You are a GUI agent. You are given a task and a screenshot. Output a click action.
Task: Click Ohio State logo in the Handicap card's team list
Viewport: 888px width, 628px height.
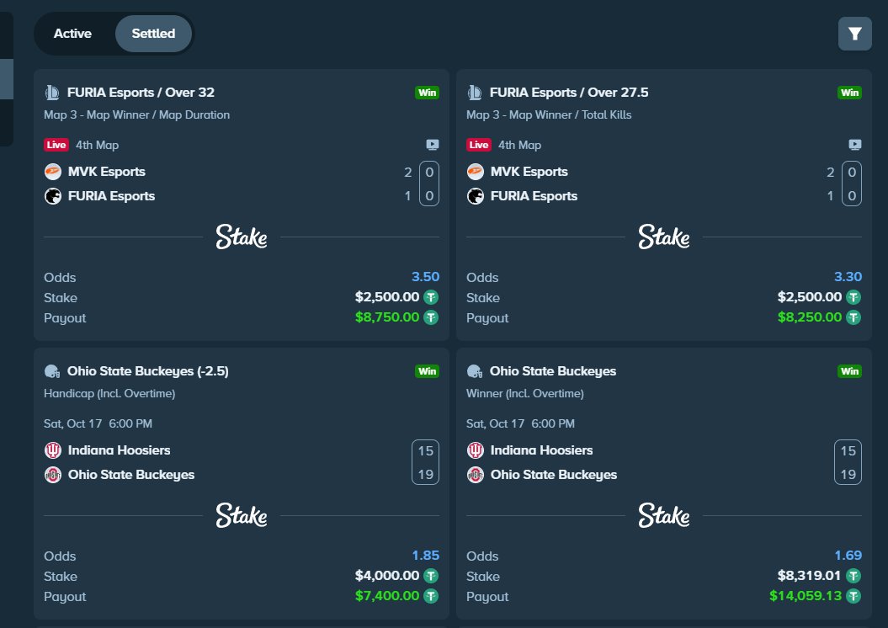53,475
